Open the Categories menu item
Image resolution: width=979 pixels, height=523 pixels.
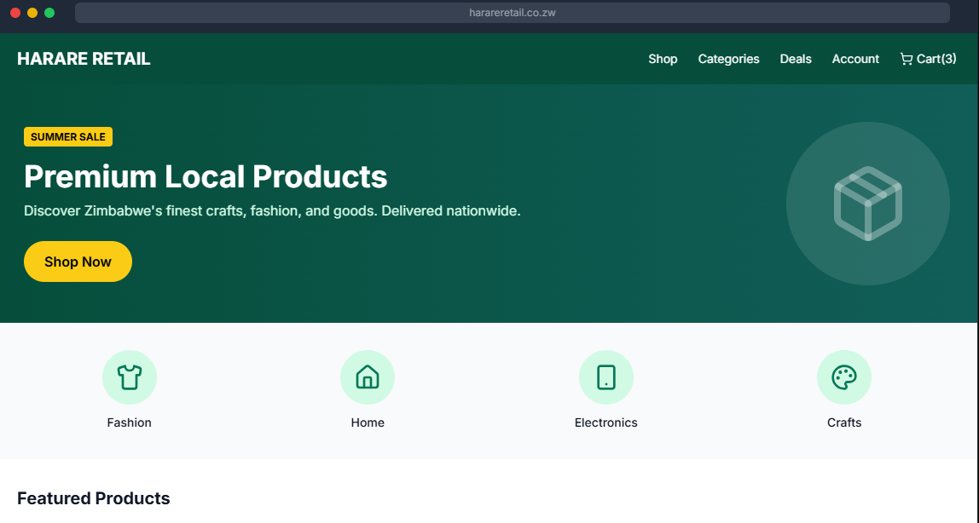pyautogui.click(x=728, y=59)
